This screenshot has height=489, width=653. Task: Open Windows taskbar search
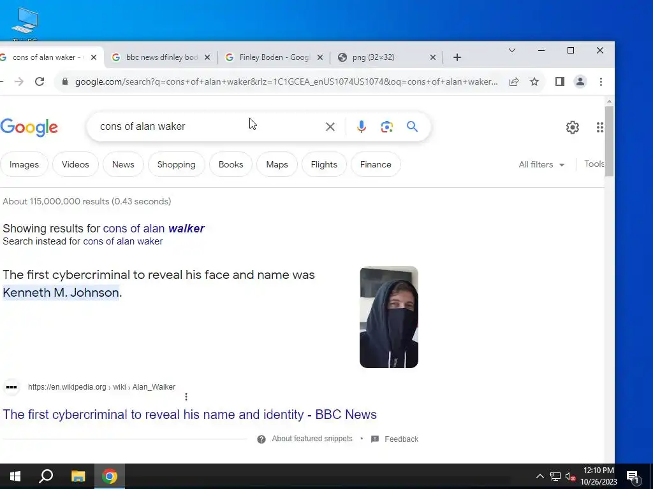point(46,476)
